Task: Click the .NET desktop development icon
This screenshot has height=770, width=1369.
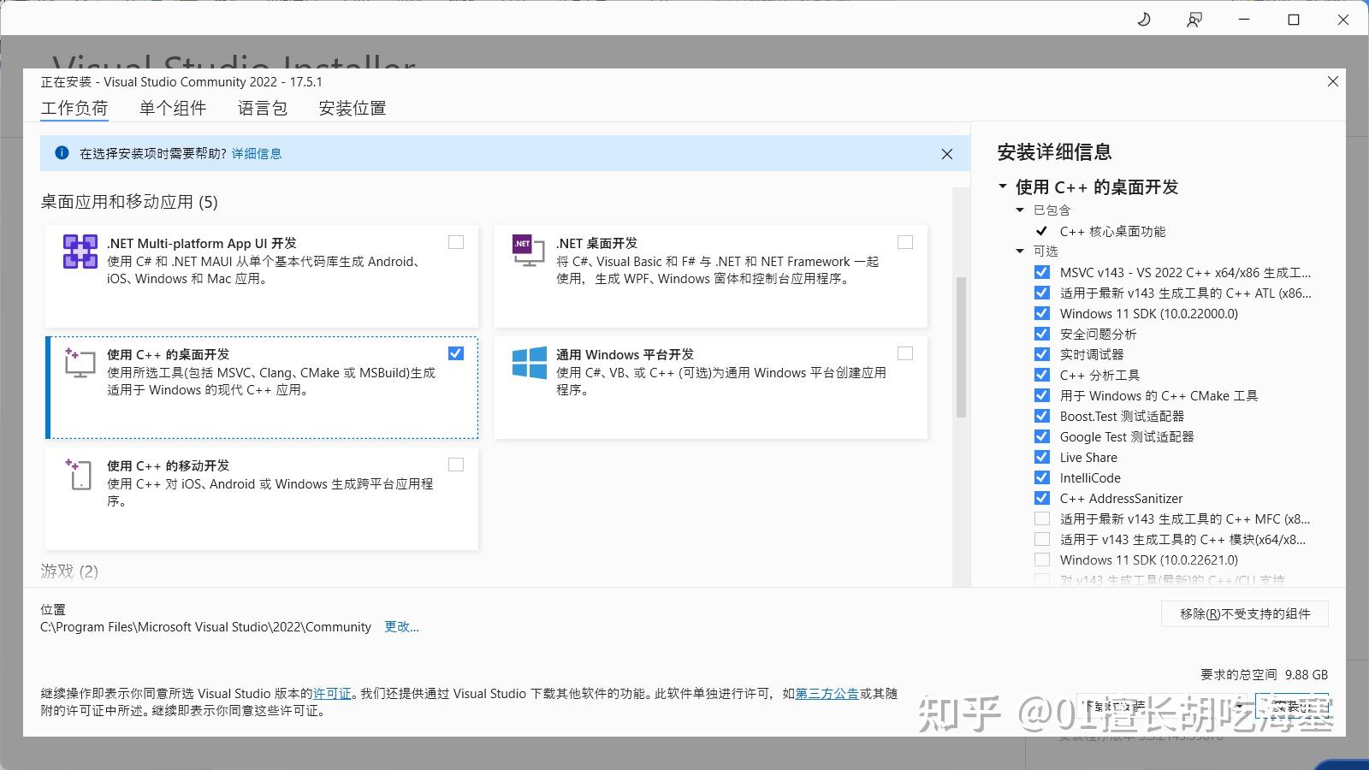Action: [x=528, y=250]
